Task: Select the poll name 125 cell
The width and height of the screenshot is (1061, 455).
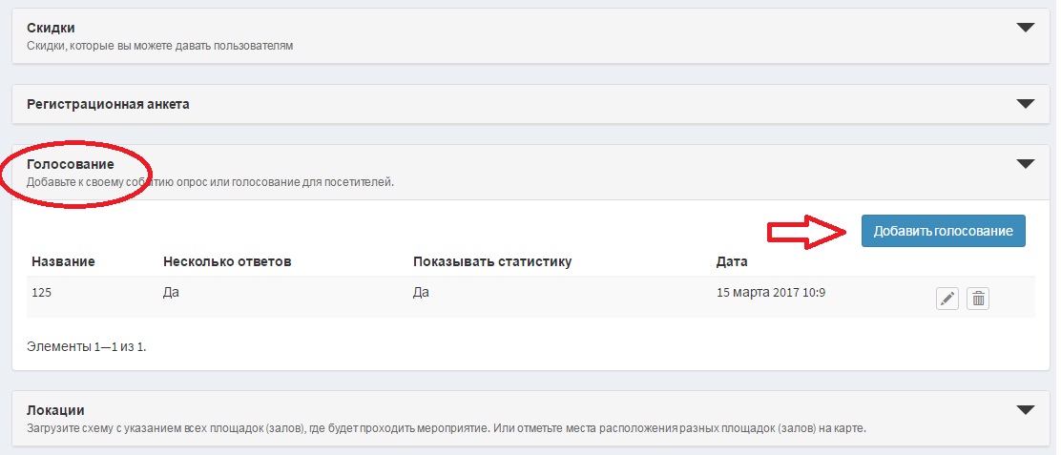Action: pos(42,293)
